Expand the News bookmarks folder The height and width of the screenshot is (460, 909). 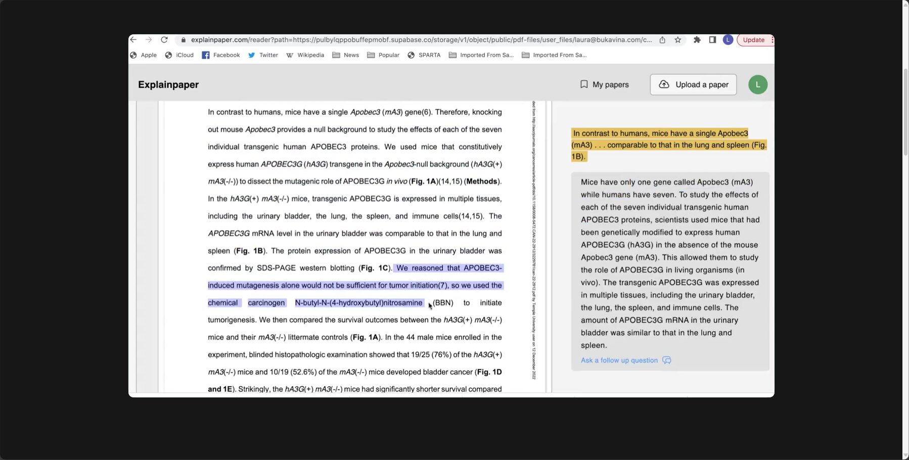coord(346,55)
